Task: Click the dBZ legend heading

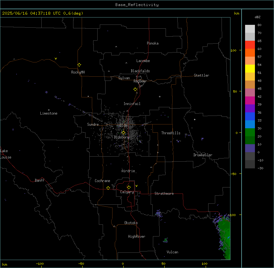Action: point(257,17)
